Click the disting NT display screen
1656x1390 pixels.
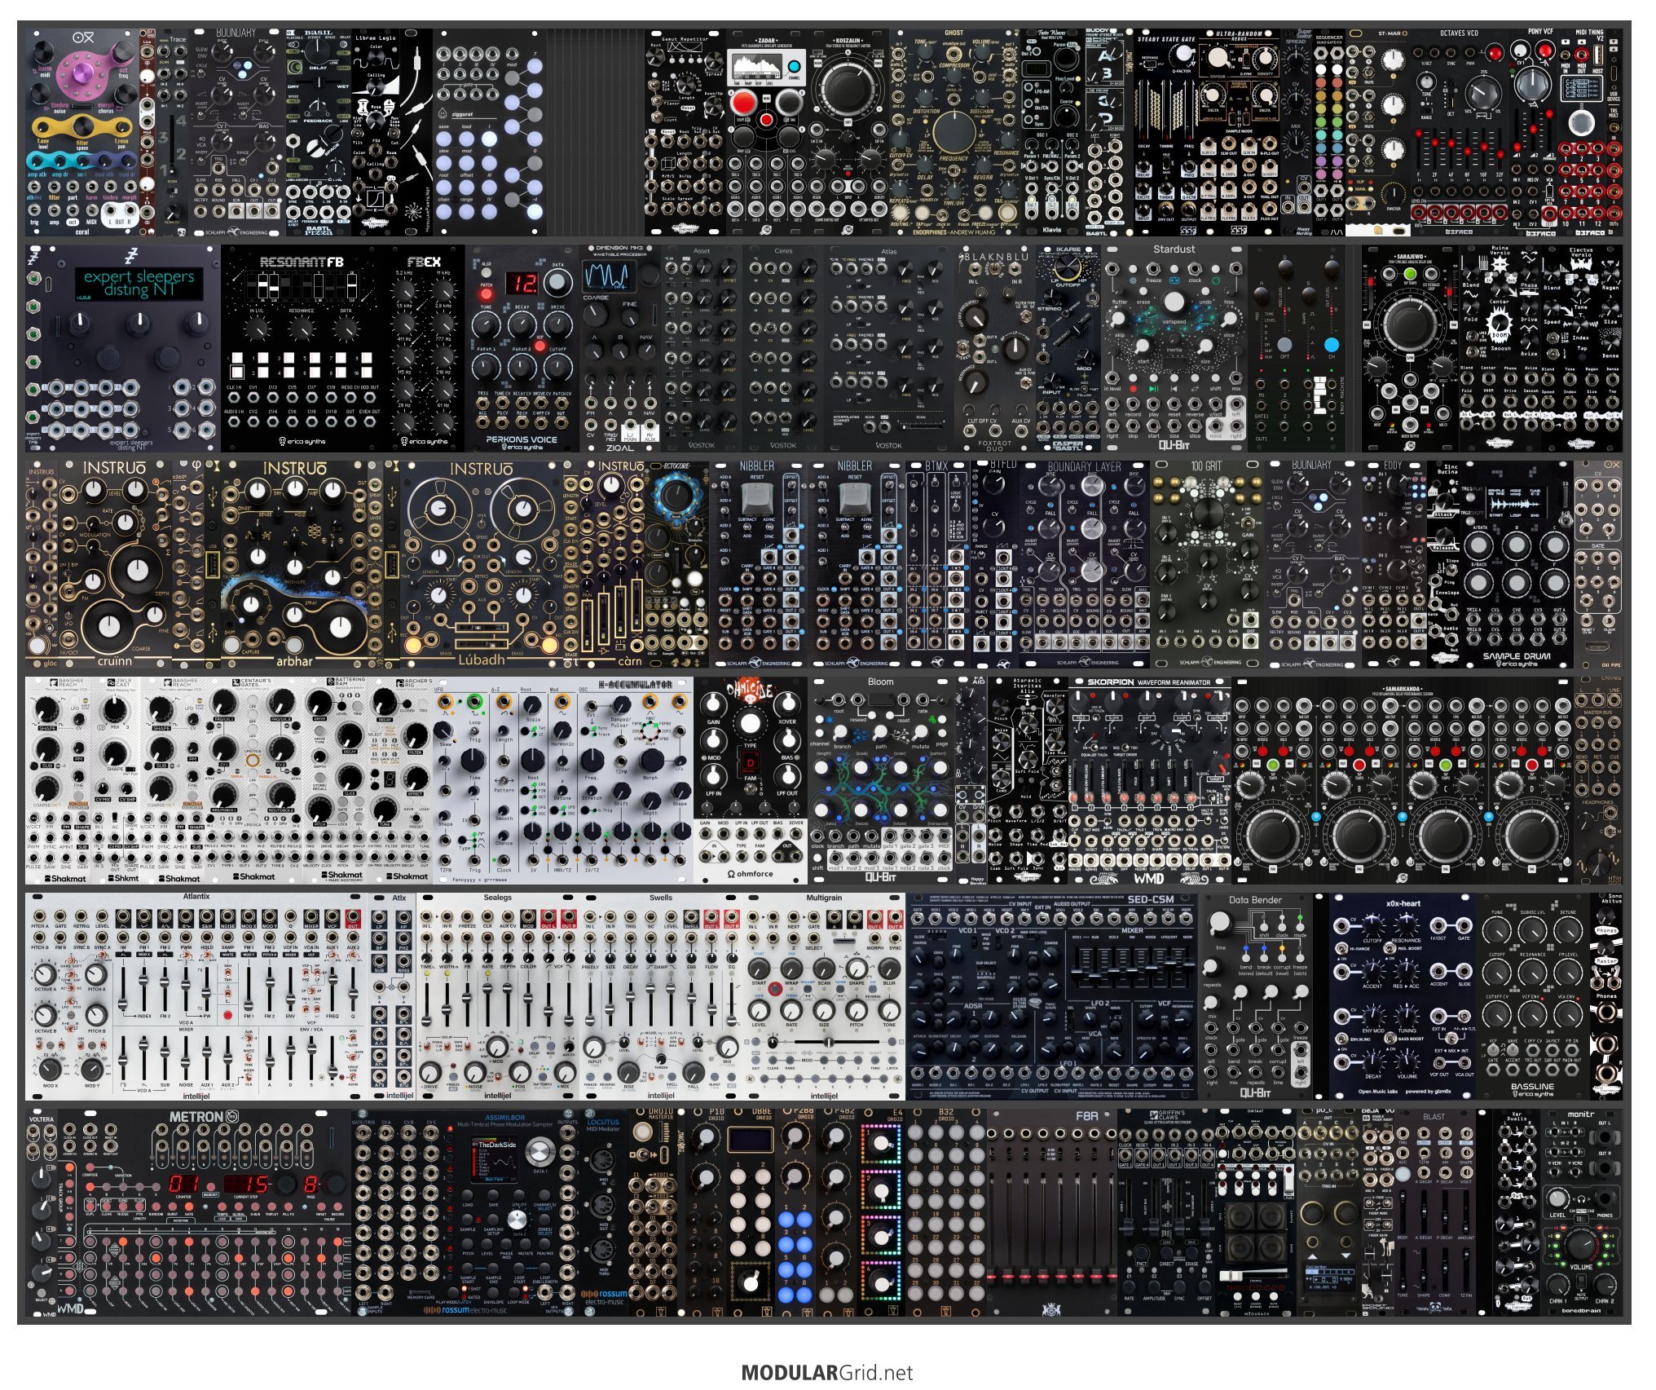point(139,283)
